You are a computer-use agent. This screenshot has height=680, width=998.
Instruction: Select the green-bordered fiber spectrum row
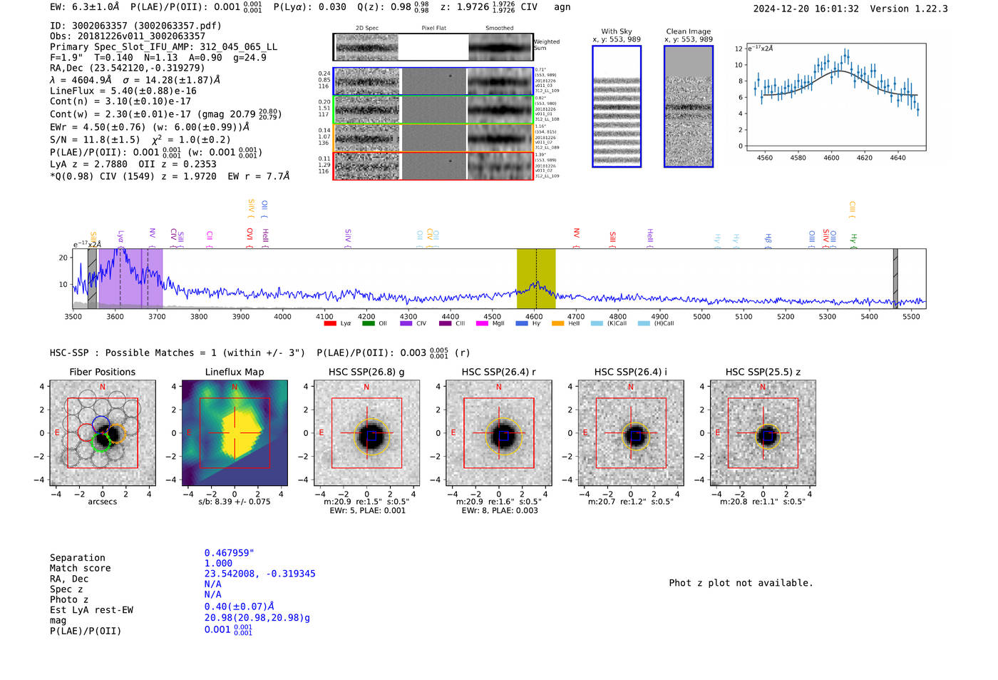tap(433, 110)
